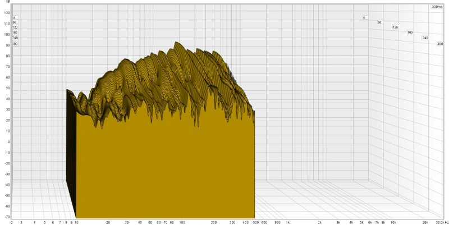Click the 30.0k Hz label on frequency axis
Viewport: 449px width, 225px height.
point(440,222)
